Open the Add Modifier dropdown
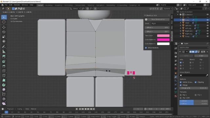Image resolution: width=210 pixels, height=118 pixels. tap(194, 48)
